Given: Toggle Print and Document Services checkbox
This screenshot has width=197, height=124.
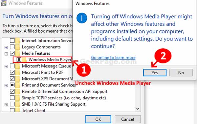Looking at the screenshot, I should pos(12,85).
